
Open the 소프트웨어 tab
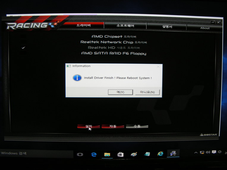click(125, 26)
